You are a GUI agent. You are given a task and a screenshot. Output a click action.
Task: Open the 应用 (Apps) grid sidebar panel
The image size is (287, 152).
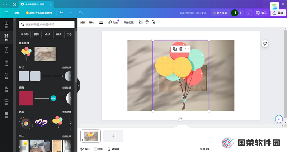(6, 114)
